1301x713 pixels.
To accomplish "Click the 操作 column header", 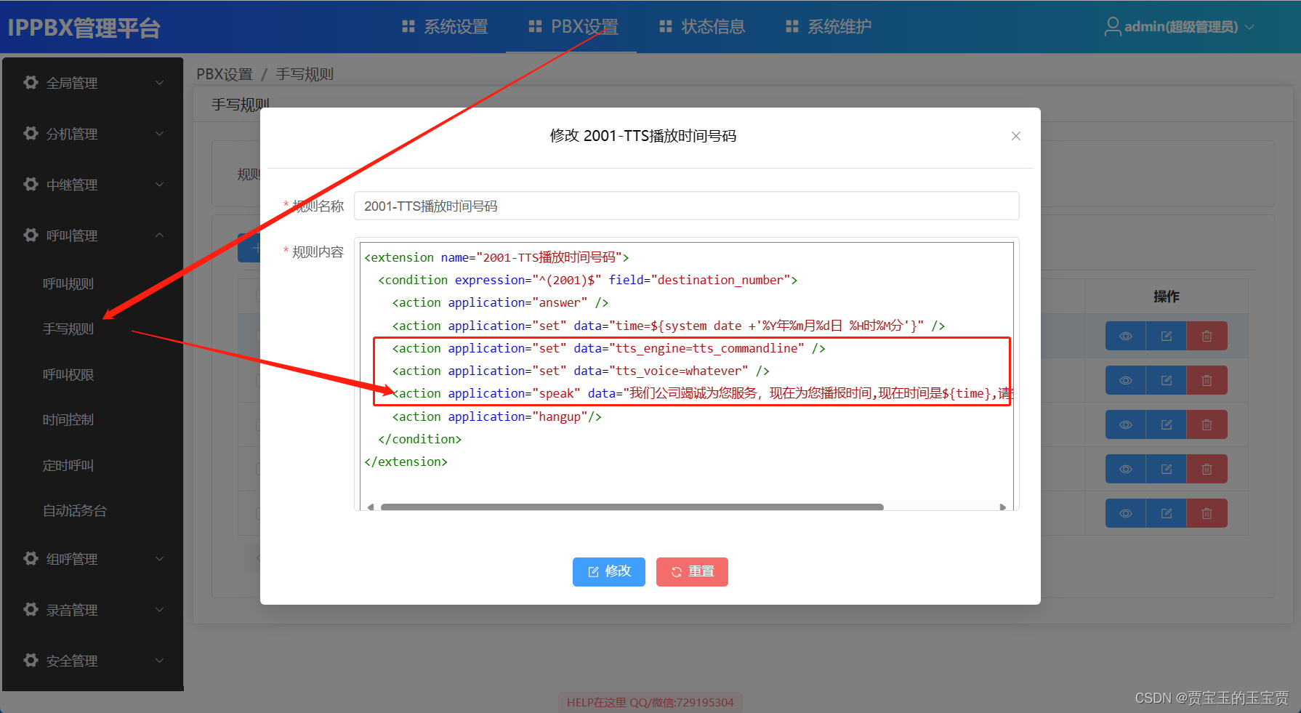I will (1167, 297).
